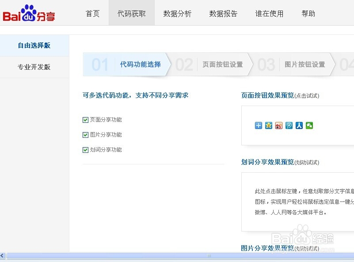Open the 数据分析 navigation item
Viewport: 354px width, 262px height.
177,14
